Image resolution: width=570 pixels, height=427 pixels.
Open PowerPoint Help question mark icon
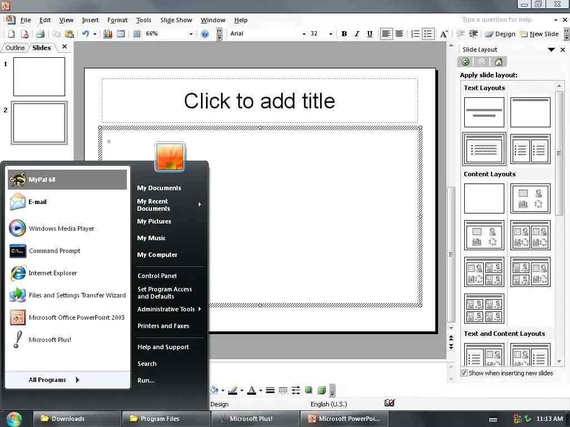(205, 34)
